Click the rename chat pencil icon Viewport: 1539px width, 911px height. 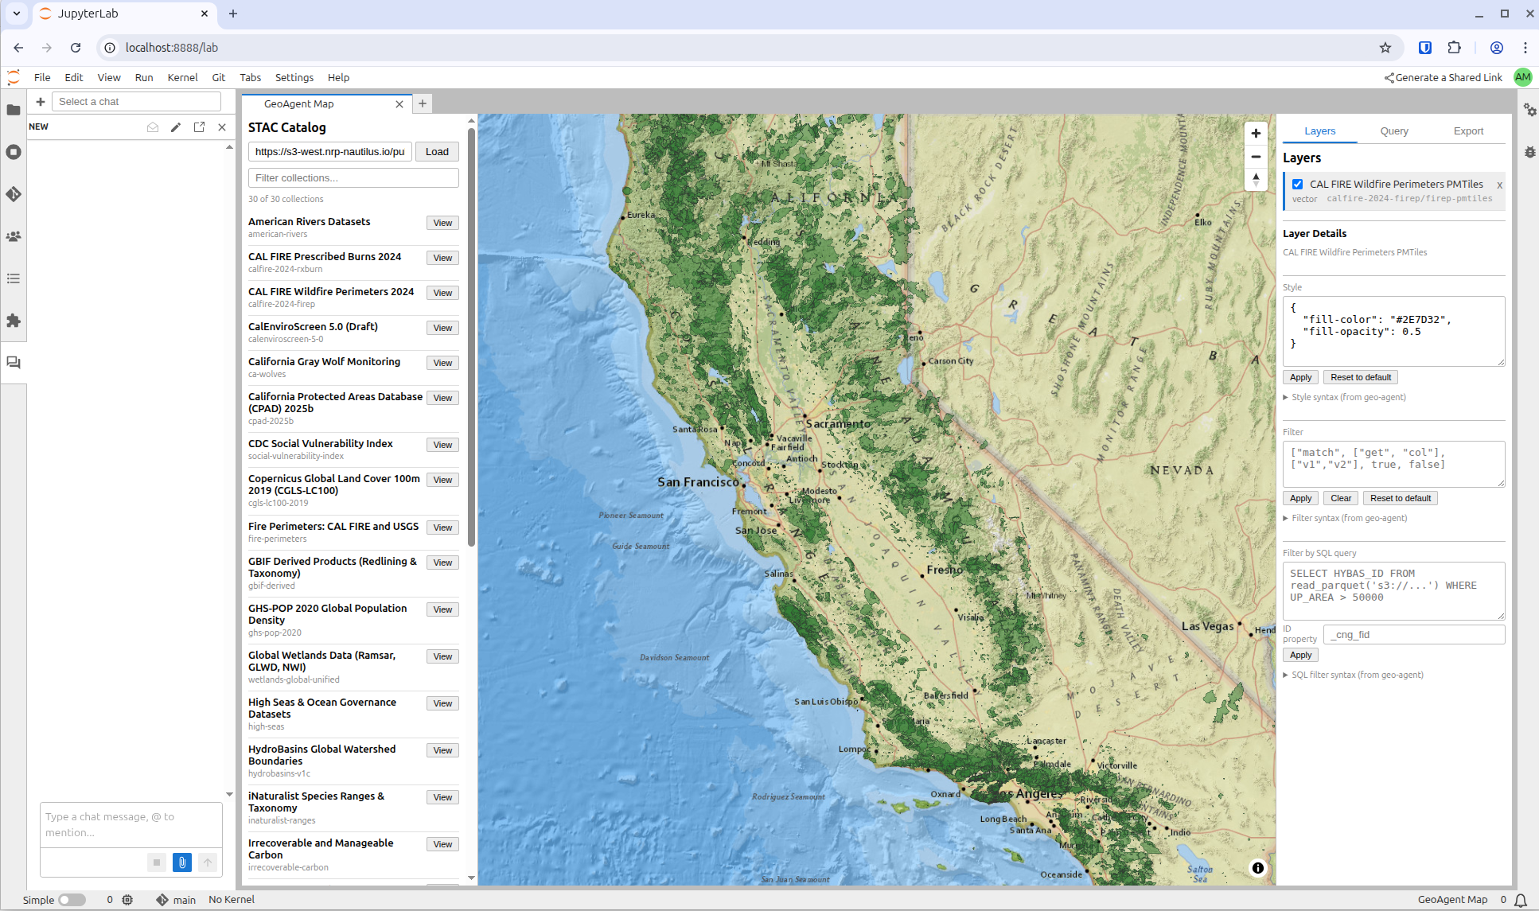[x=176, y=127]
